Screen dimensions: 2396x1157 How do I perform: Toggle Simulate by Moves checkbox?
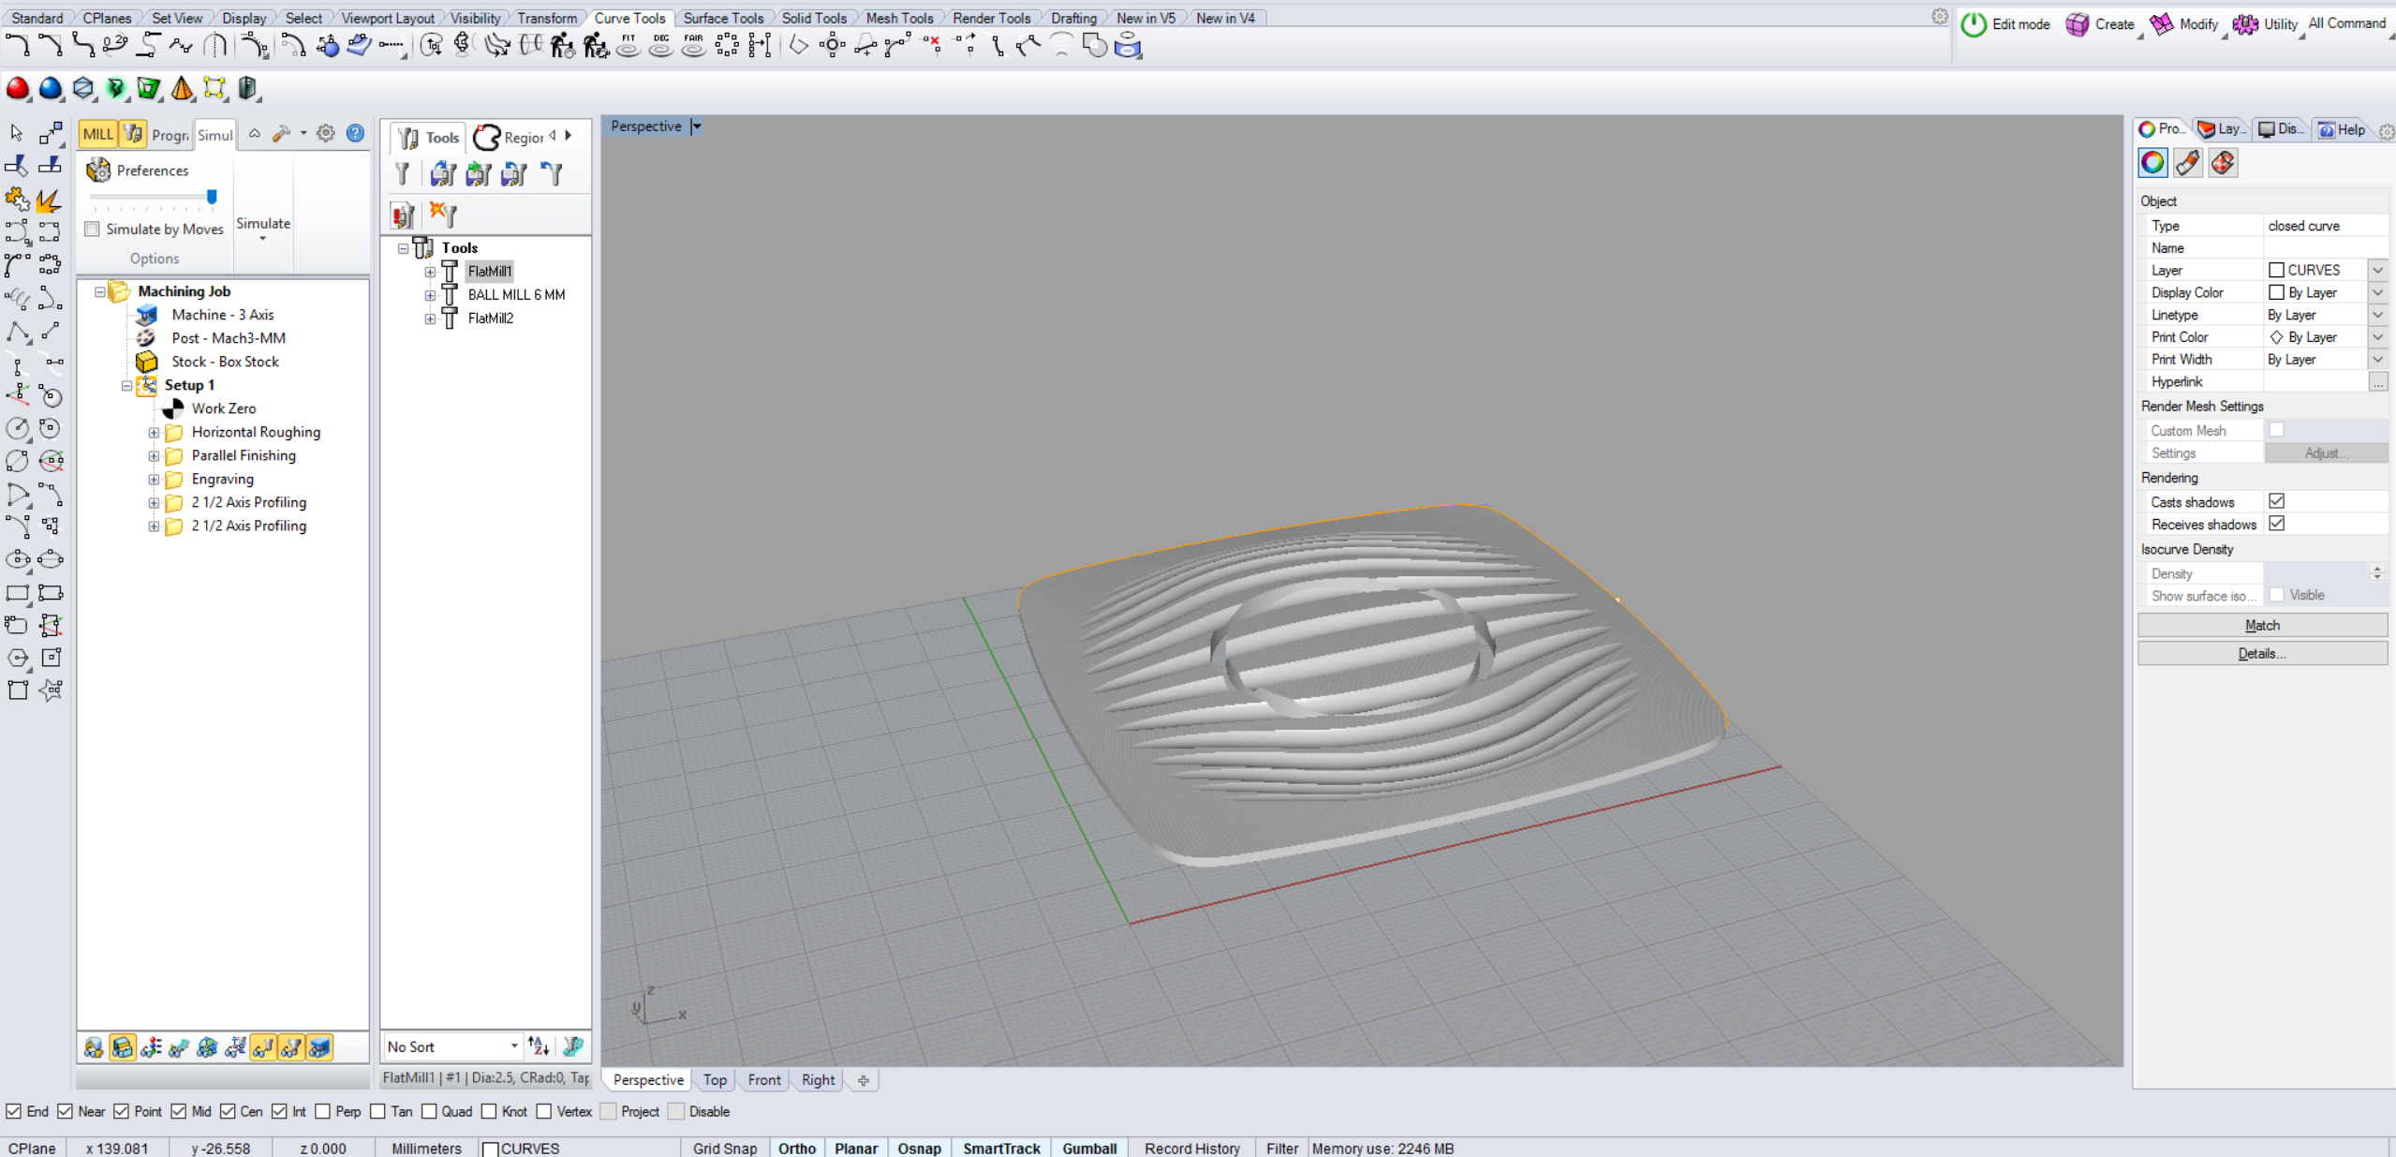[92, 229]
